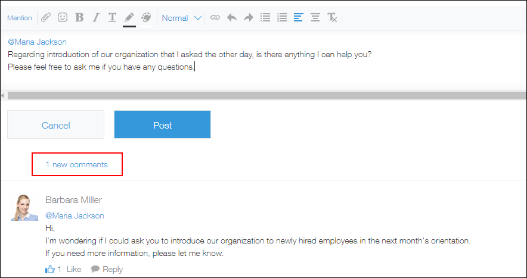Open the emoji picker
The height and width of the screenshot is (278, 527).
tap(62, 18)
